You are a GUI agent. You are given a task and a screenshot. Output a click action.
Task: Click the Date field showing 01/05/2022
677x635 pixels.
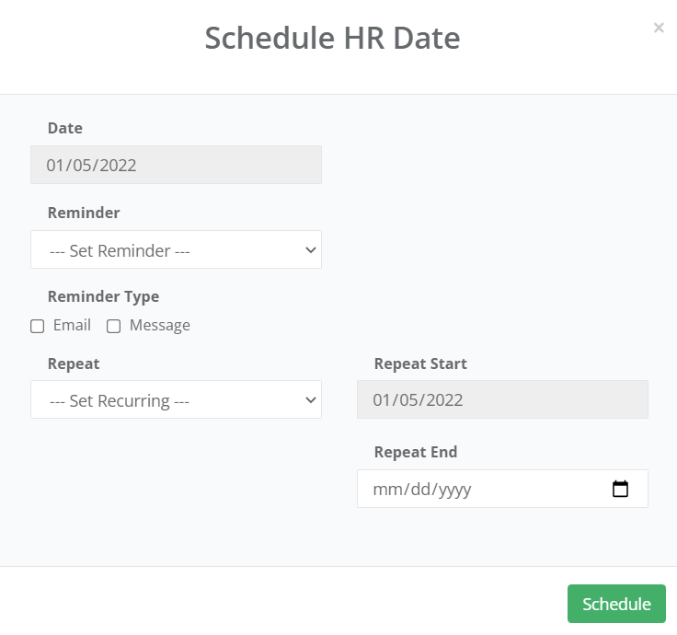(176, 166)
